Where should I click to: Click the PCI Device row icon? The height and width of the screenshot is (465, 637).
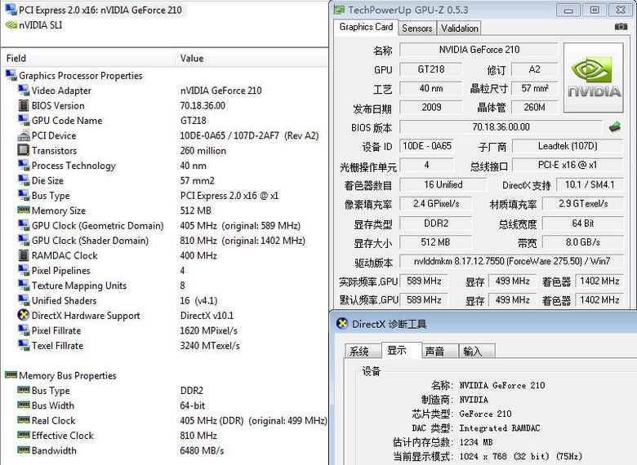(x=24, y=135)
